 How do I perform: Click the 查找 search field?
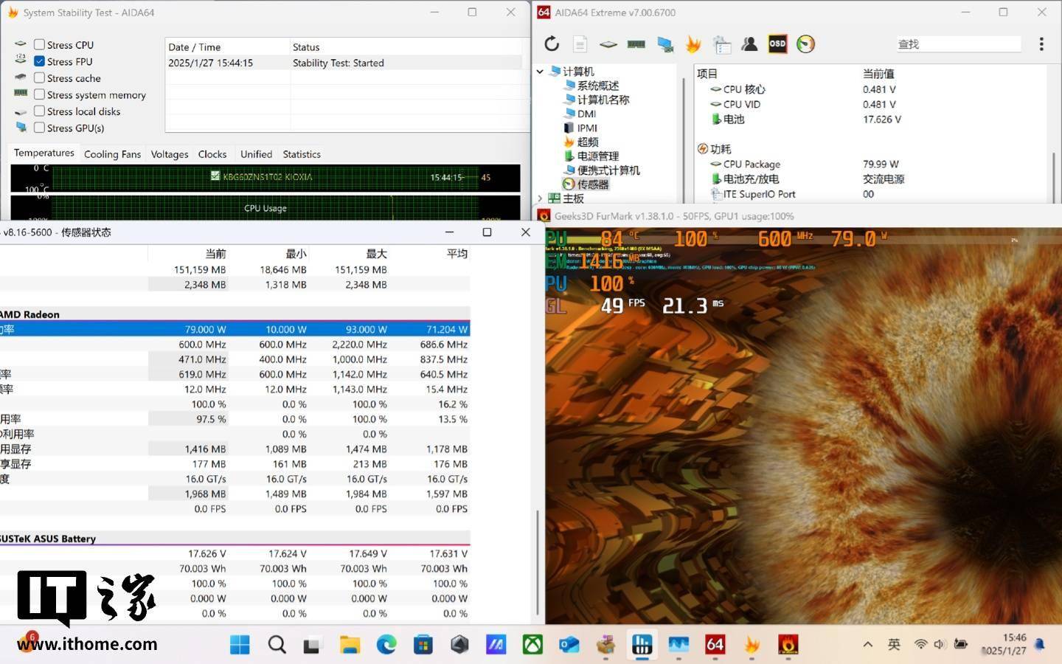pos(957,44)
